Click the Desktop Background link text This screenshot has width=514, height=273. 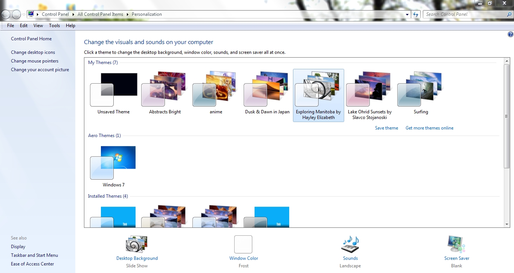[x=137, y=258]
